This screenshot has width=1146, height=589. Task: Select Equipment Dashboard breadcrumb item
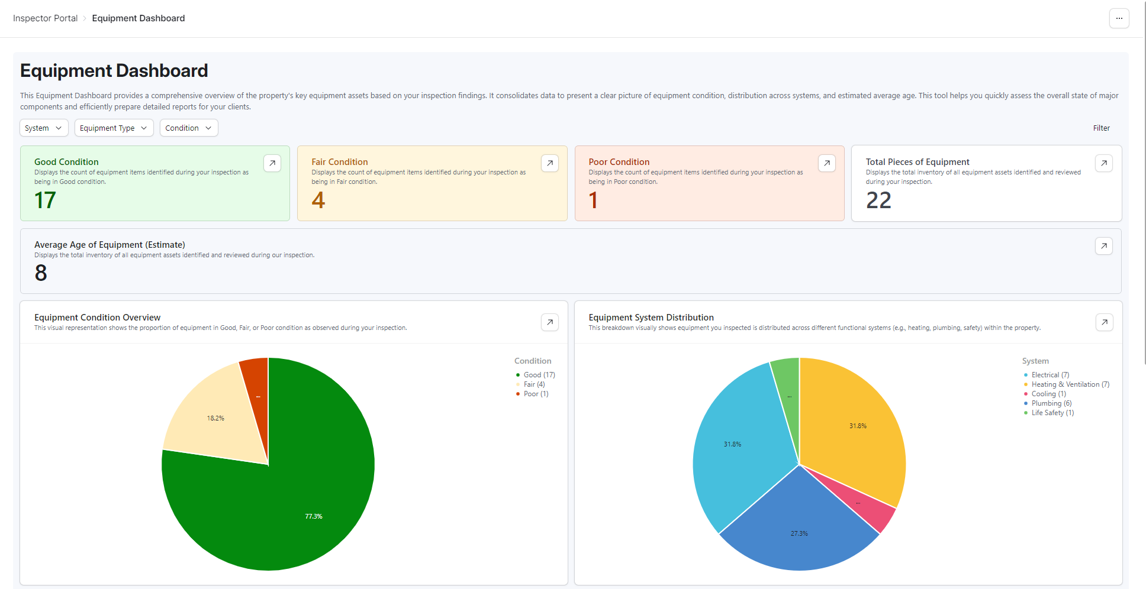(139, 18)
